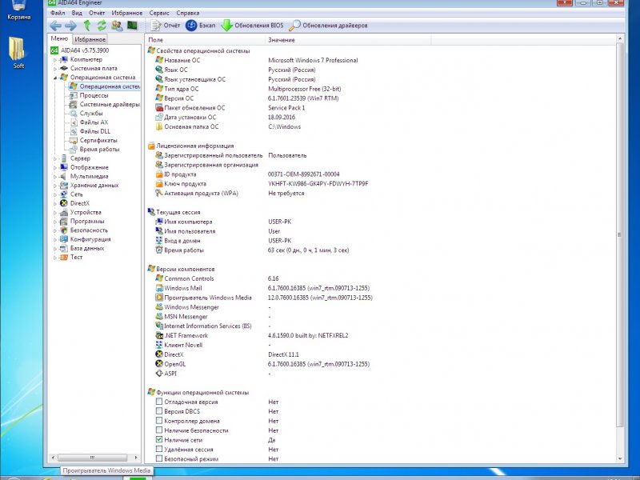The width and height of the screenshot is (640, 480).
Task: Open the Сервис menu
Action: [x=159, y=13]
